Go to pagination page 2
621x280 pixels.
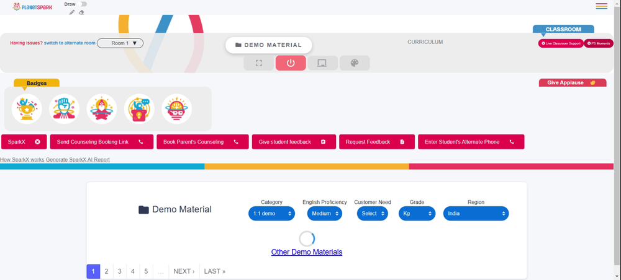coord(107,271)
